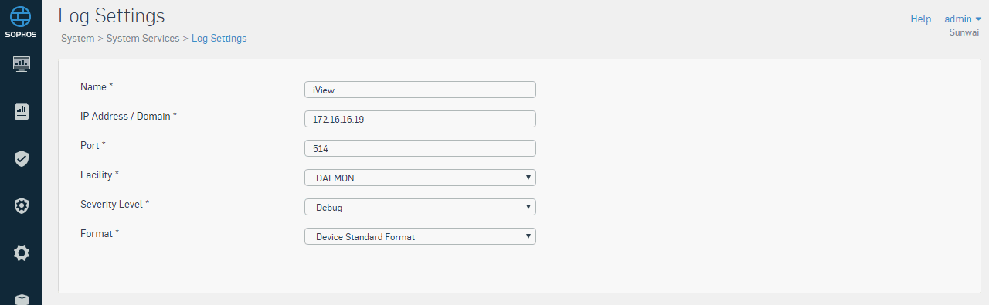This screenshot has height=305, width=989.
Task: Click the Log Settings page heading
Action: pos(111,15)
